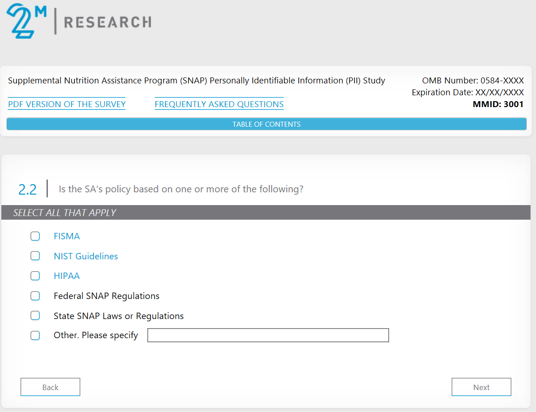Enable the HIPAA checkbox
Image resolution: width=536 pixels, height=412 pixels.
[x=35, y=276]
